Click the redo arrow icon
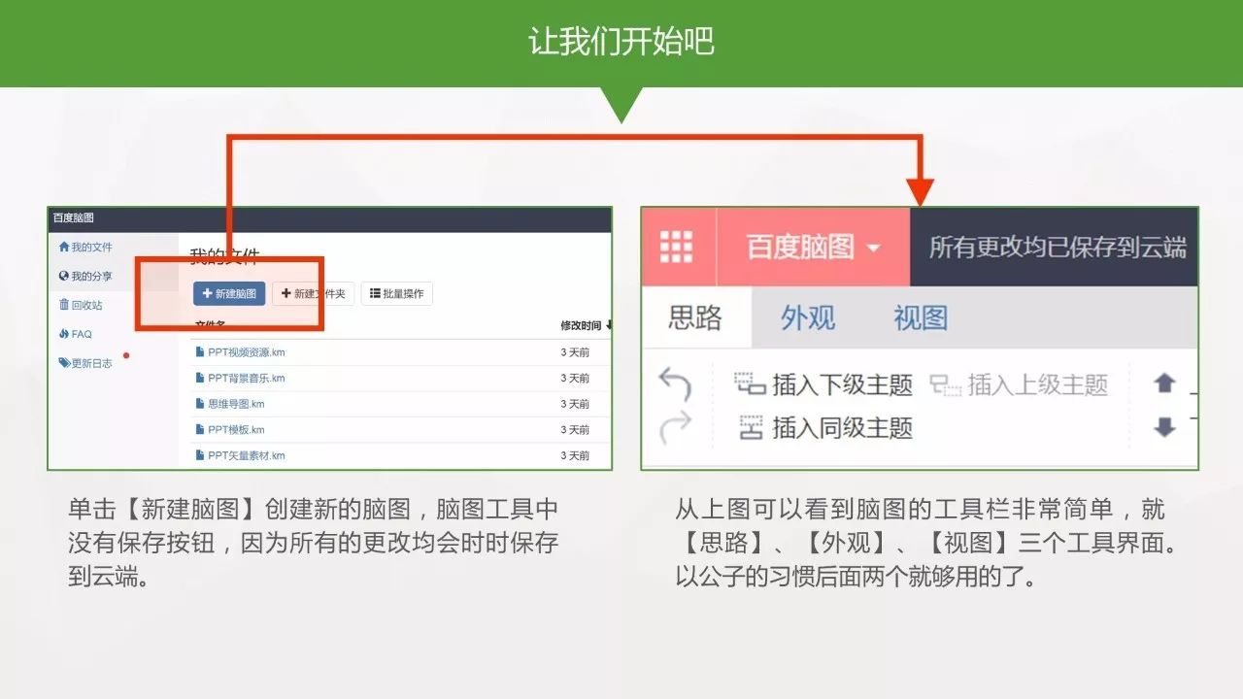1243x699 pixels. coord(675,427)
